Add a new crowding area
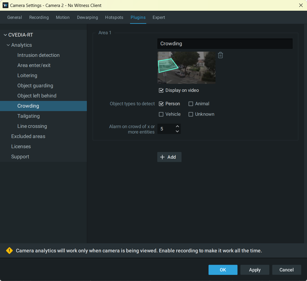 tap(169, 157)
